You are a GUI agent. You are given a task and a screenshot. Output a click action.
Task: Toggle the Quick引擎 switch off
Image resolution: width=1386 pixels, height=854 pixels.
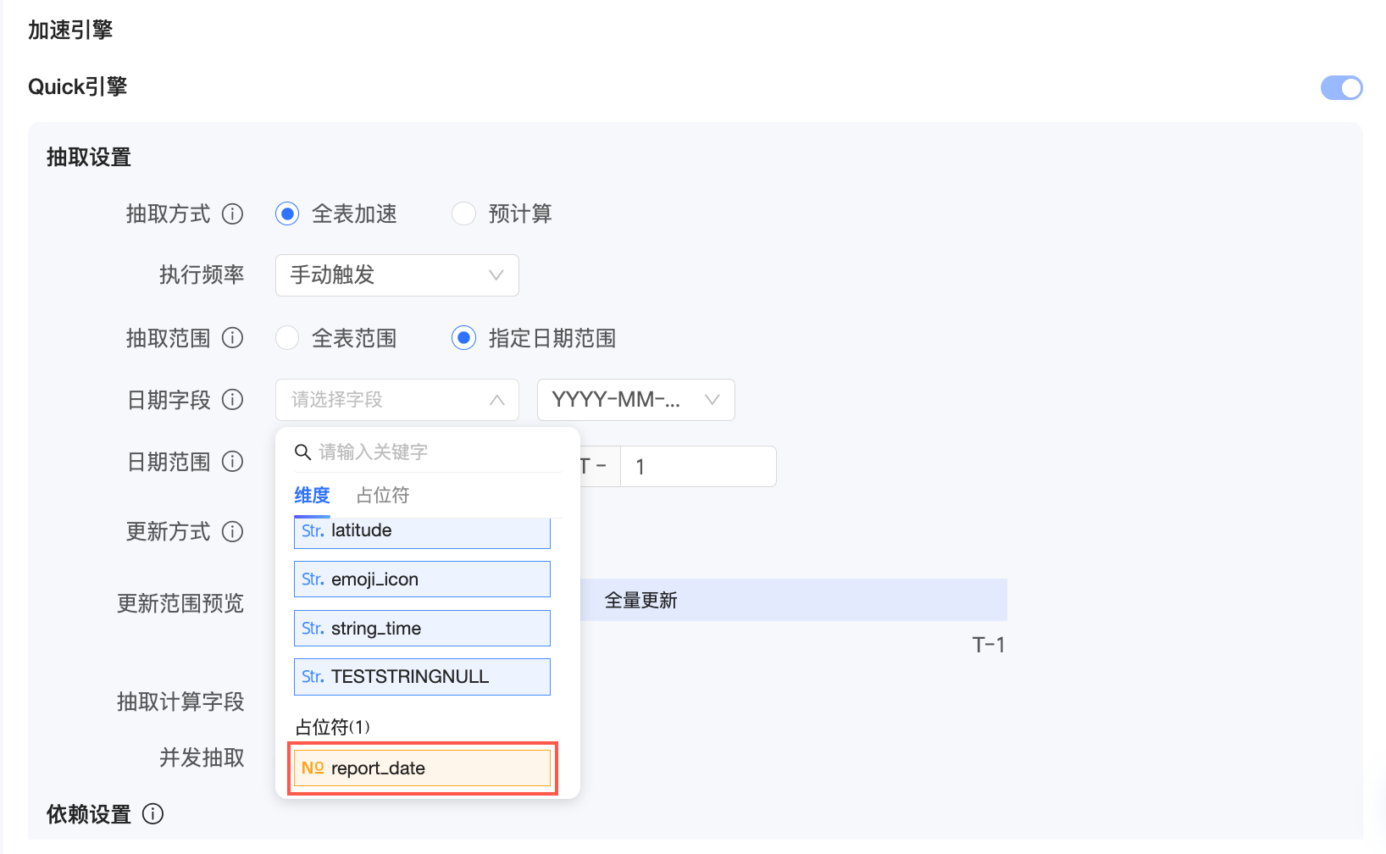point(1341,87)
